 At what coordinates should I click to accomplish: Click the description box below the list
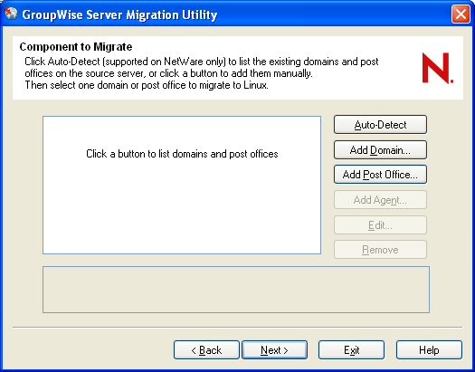point(236,290)
